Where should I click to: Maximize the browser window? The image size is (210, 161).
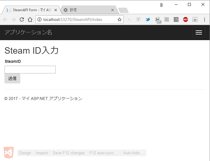(x=189, y=4)
